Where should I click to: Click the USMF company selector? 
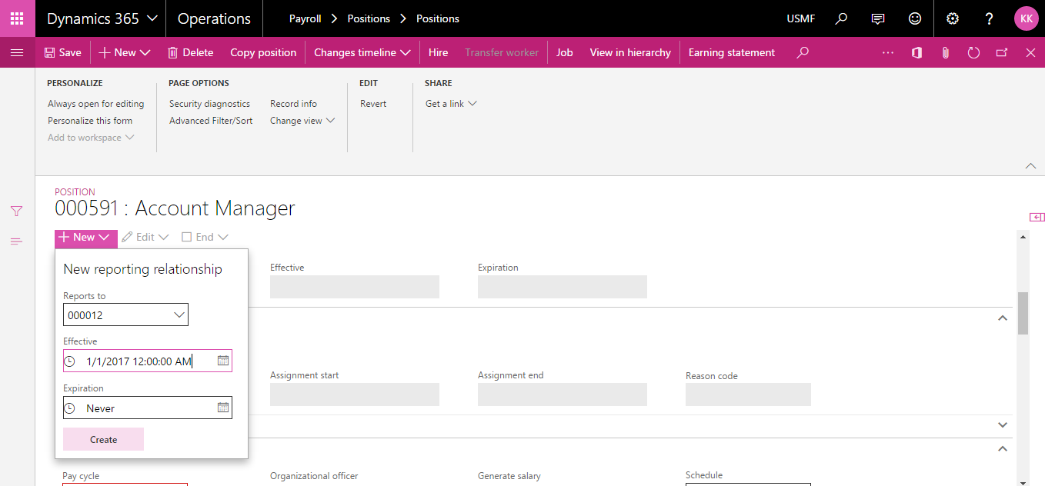tap(801, 18)
